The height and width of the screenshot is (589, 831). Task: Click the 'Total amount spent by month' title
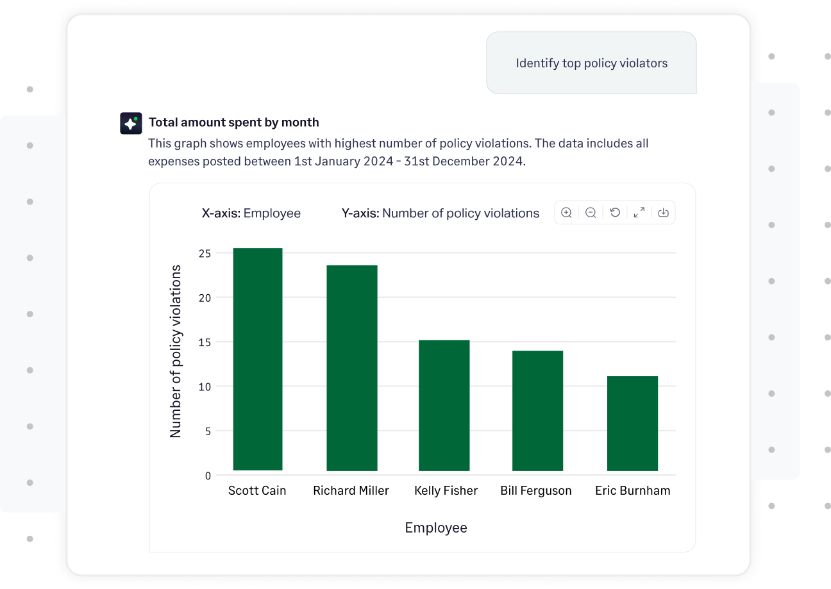pyautogui.click(x=234, y=122)
